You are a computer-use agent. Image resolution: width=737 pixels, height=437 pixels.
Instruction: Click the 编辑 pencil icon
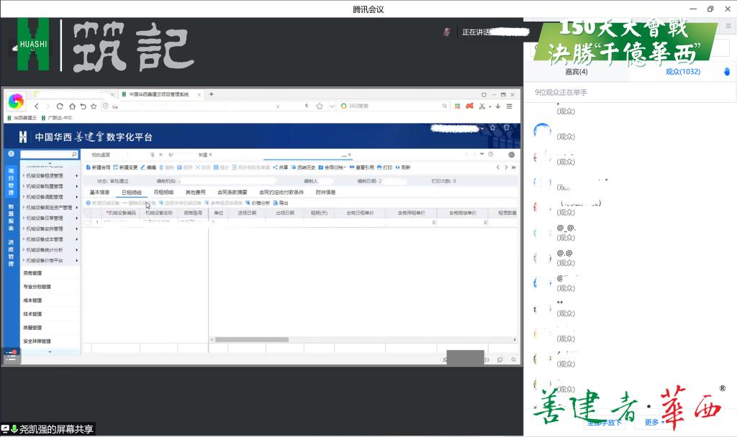(x=143, y=167)
